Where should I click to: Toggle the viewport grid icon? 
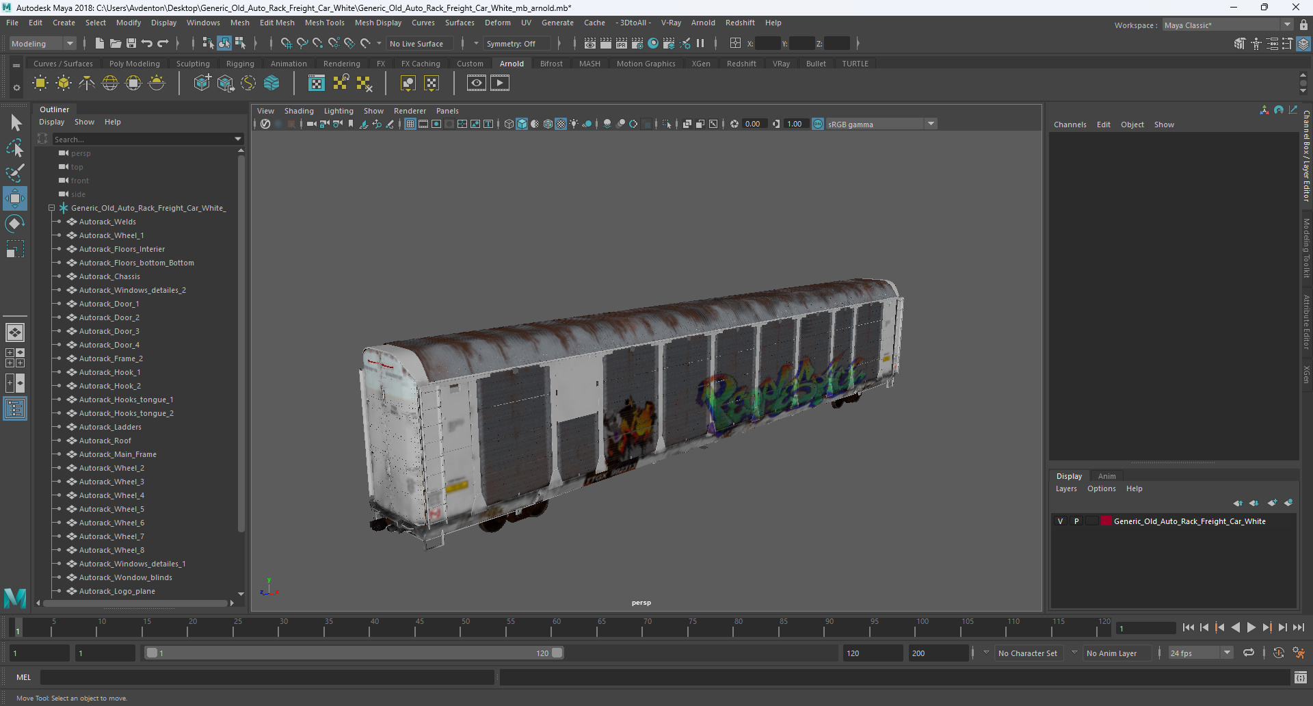click(410, 124)
